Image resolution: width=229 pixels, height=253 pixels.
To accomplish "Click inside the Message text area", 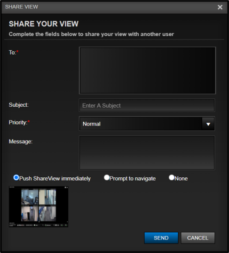I will (147, 153).
